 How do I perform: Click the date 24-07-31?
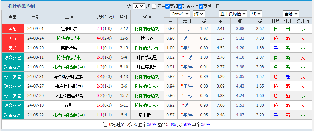[36, 77]
